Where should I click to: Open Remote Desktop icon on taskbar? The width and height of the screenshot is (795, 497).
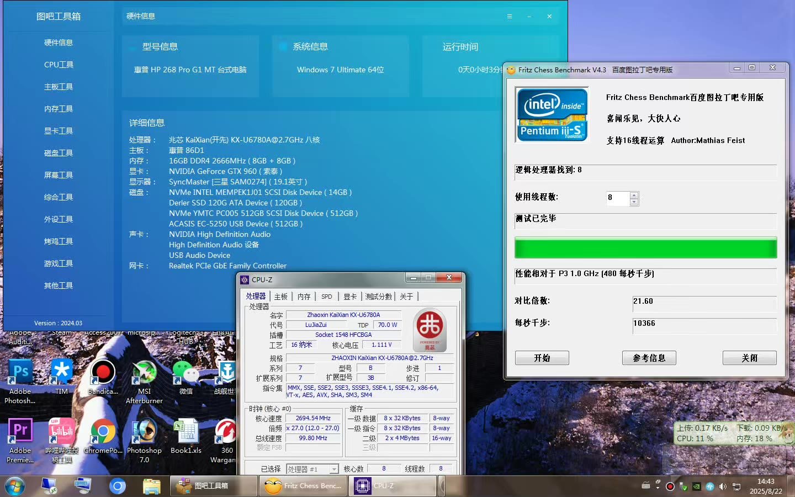click(x=49, y=486)
